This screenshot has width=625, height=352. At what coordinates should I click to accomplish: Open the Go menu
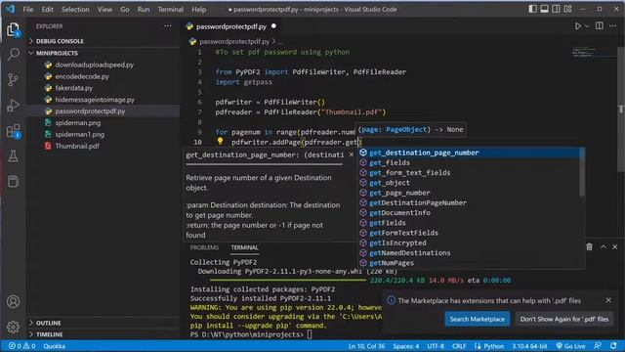coord(125,9)
